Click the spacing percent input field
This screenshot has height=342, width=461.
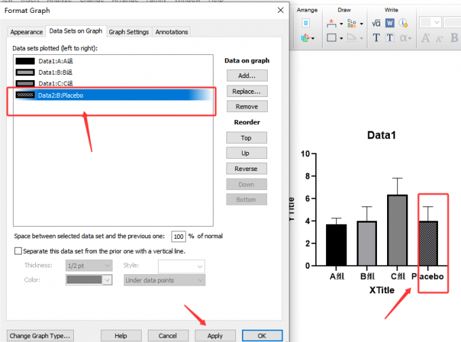point(178,236)
